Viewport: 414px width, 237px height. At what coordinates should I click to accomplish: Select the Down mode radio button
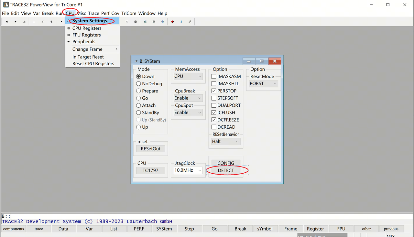(138, 77)
